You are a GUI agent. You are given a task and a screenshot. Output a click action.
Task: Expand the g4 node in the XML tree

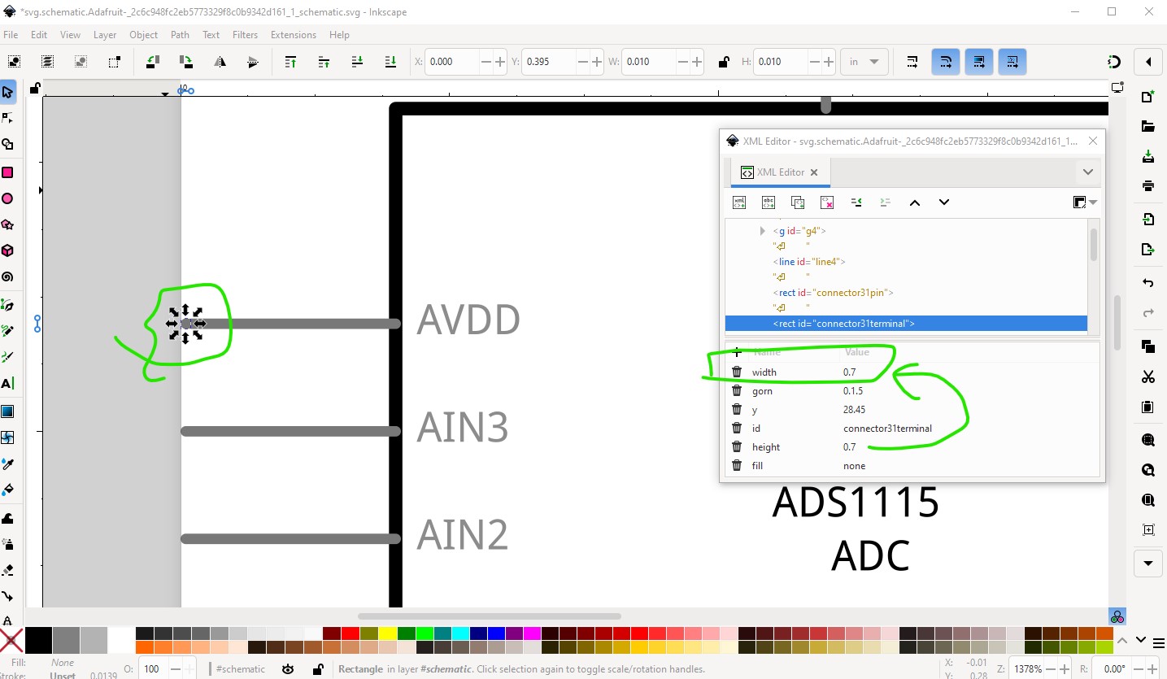point(762,231)
